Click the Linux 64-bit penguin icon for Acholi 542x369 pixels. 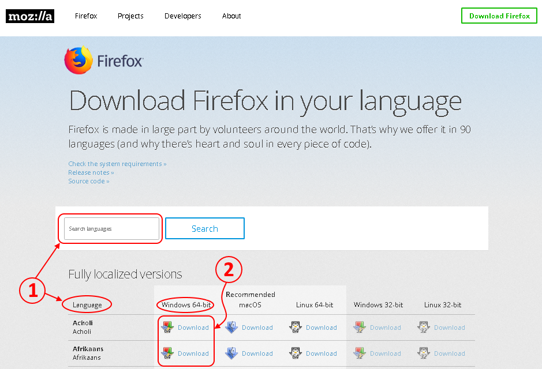296,327
